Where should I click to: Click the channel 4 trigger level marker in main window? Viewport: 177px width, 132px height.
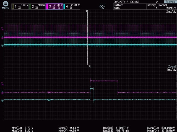click(2, 36)
